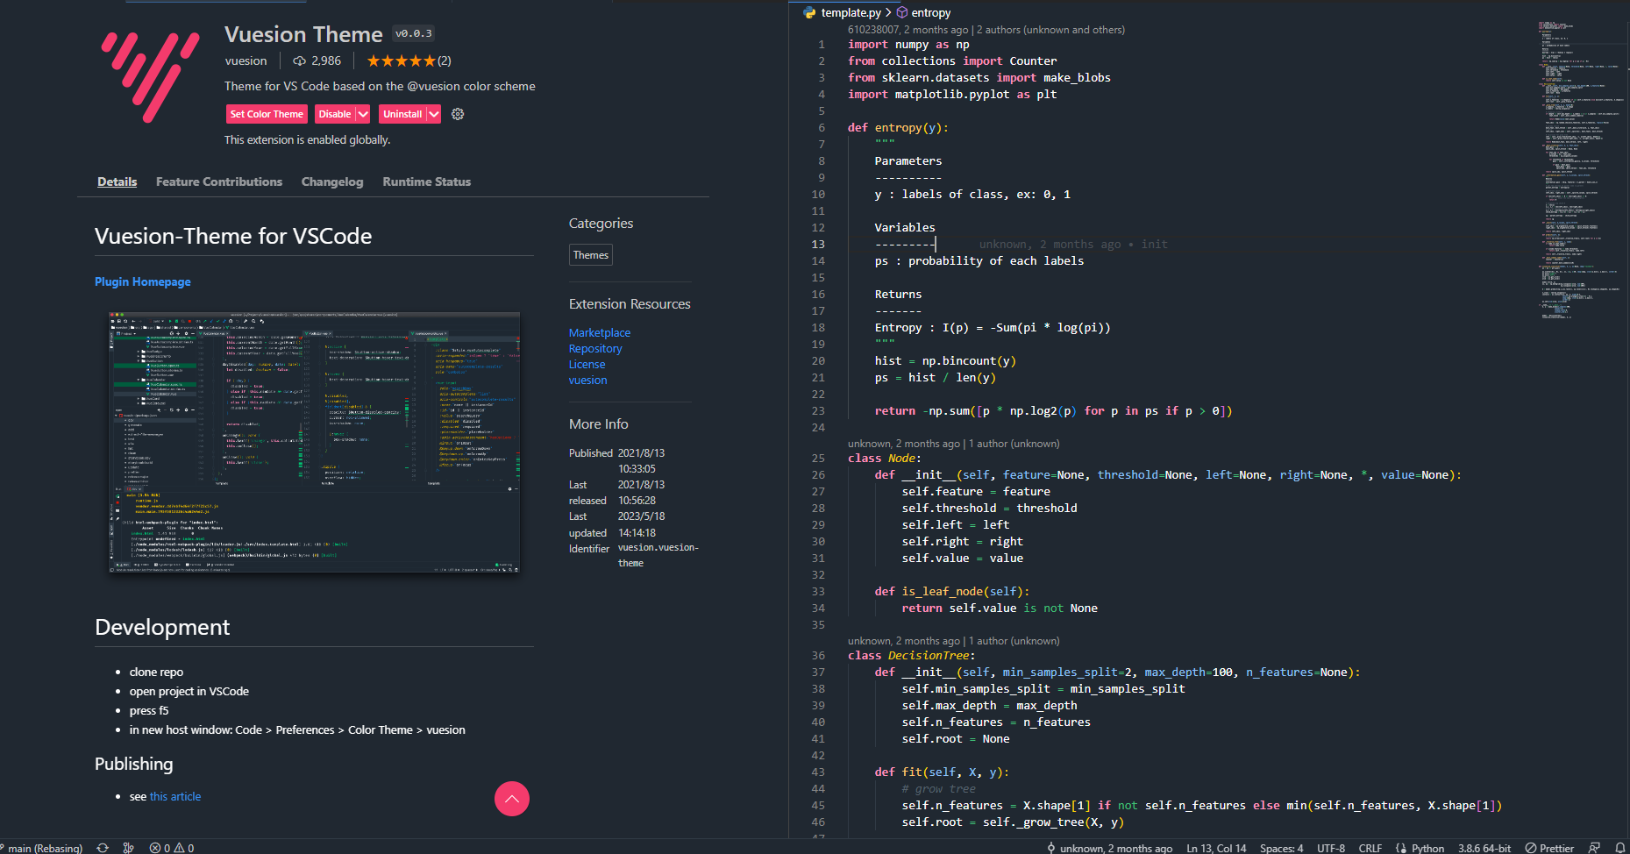The height and width of the screenshot is (854, 1630).
Task: Click the Set Color Theme button
Action: click(x=267, y=114)
